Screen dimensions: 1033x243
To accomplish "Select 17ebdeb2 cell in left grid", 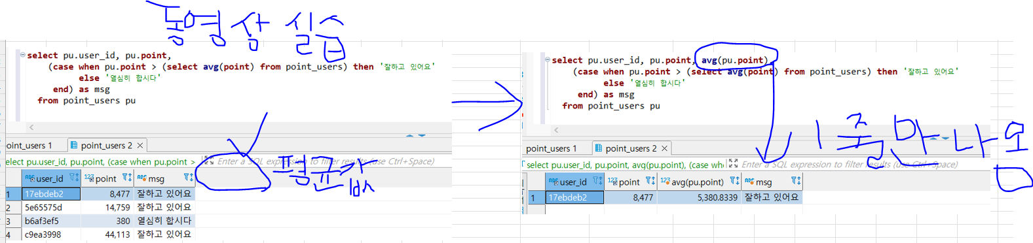I will [x=51, y=193].
